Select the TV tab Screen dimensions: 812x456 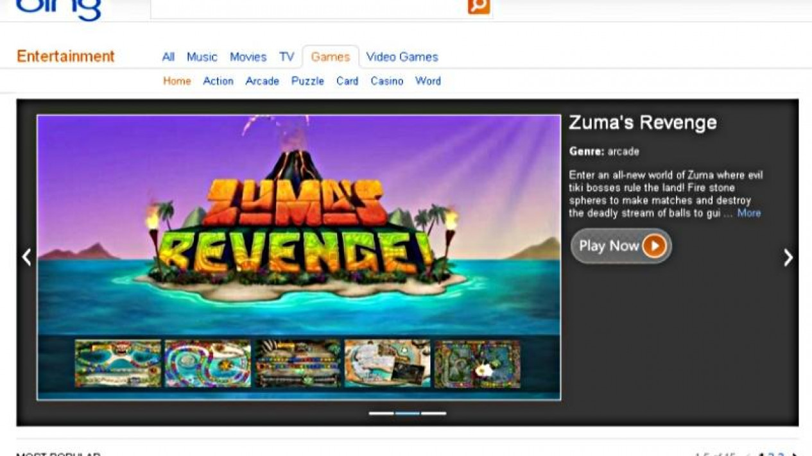click(x=286, y=56)
